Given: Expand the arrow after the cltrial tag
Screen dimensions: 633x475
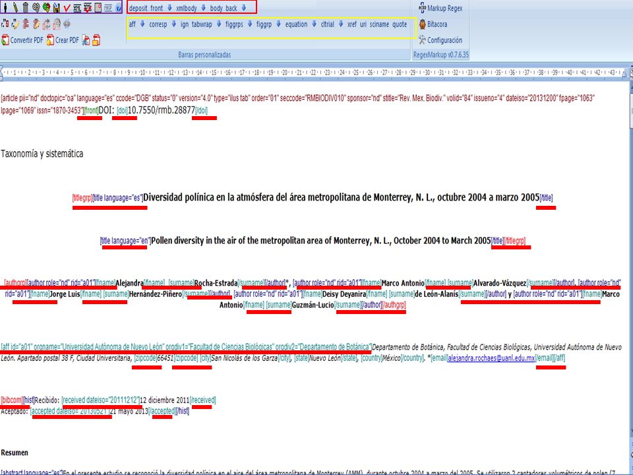Looking at the screenshot, I should point(341,24).
